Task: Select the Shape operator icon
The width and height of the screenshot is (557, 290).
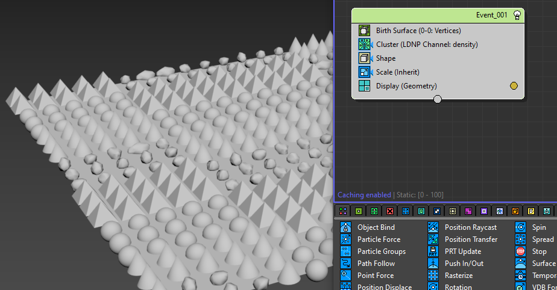Action: click(x=364, y=58)
